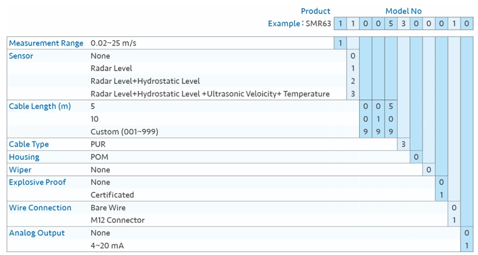Click code 1 for Certificated explosive proof
Image resolution: width=478 pixels, height=255 pixels.
pyautogui.click(x=441, y=195)
